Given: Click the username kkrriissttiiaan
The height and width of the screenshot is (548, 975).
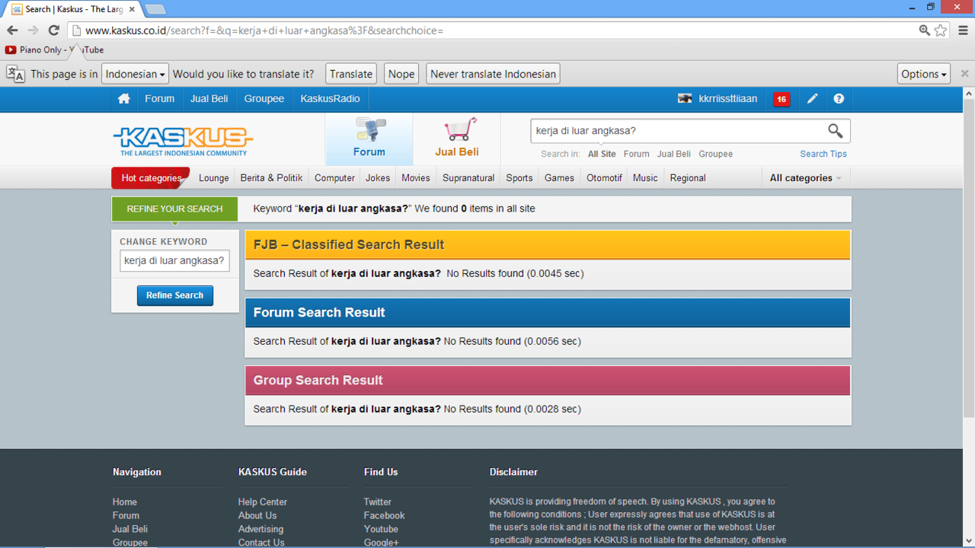Looking at the screenshot, I should (x=728, y=98).
